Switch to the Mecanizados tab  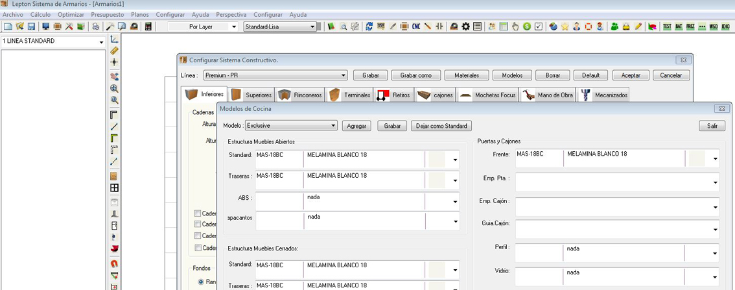[603, 95]
